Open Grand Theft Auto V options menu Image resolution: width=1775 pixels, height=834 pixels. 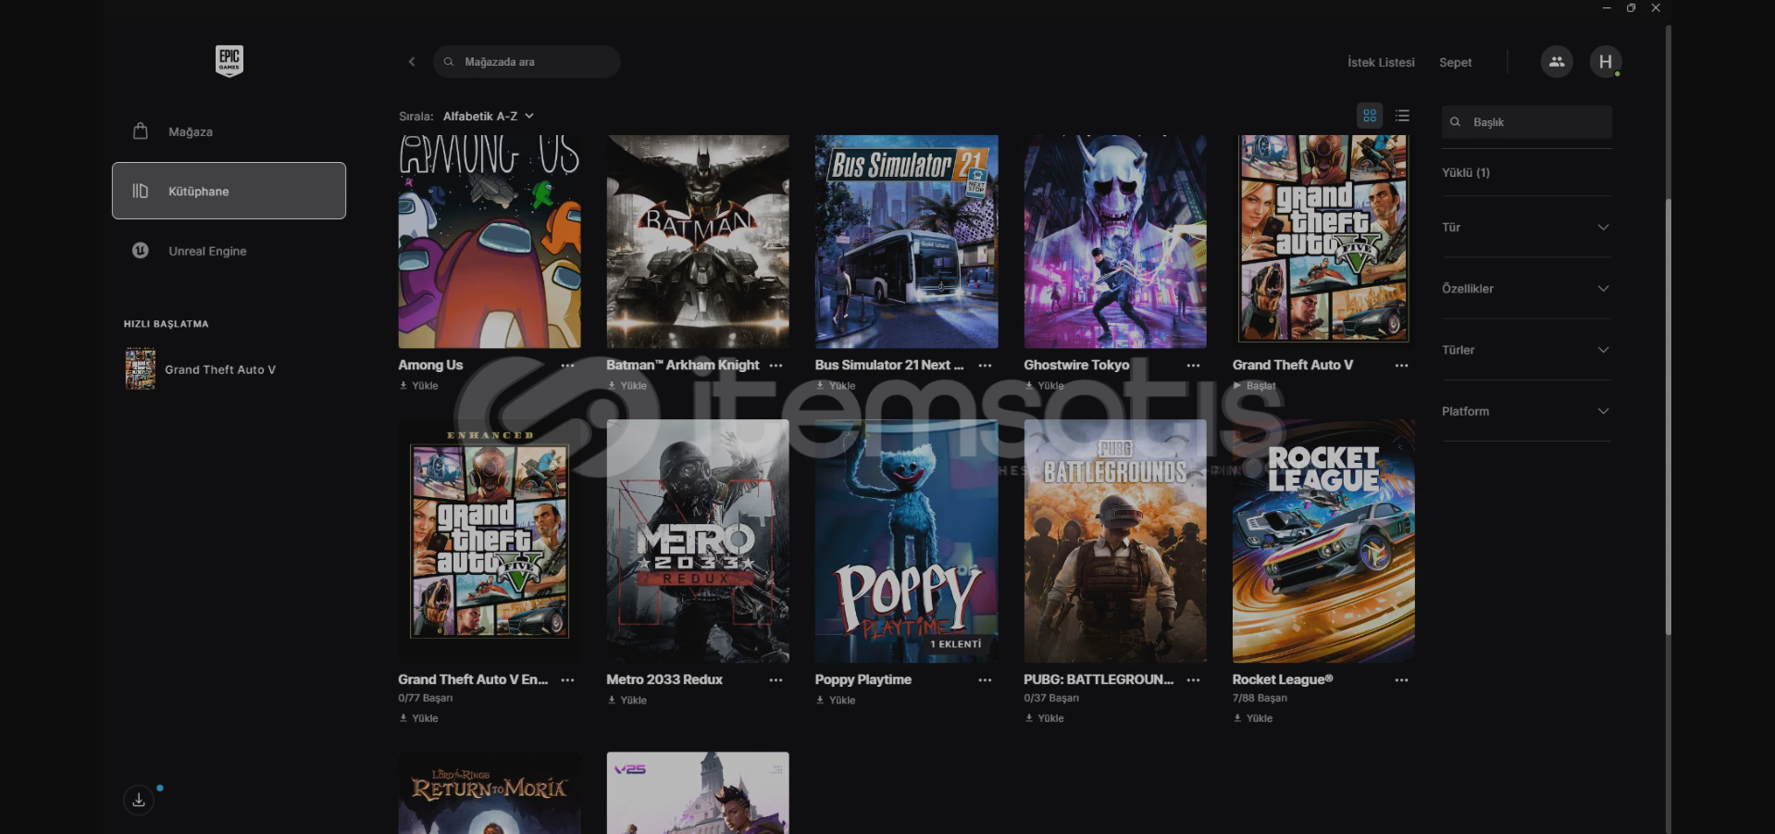point(1401,366)
